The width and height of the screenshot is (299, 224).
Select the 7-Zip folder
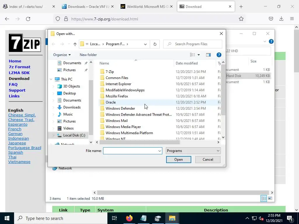click(x=110, y=72)
